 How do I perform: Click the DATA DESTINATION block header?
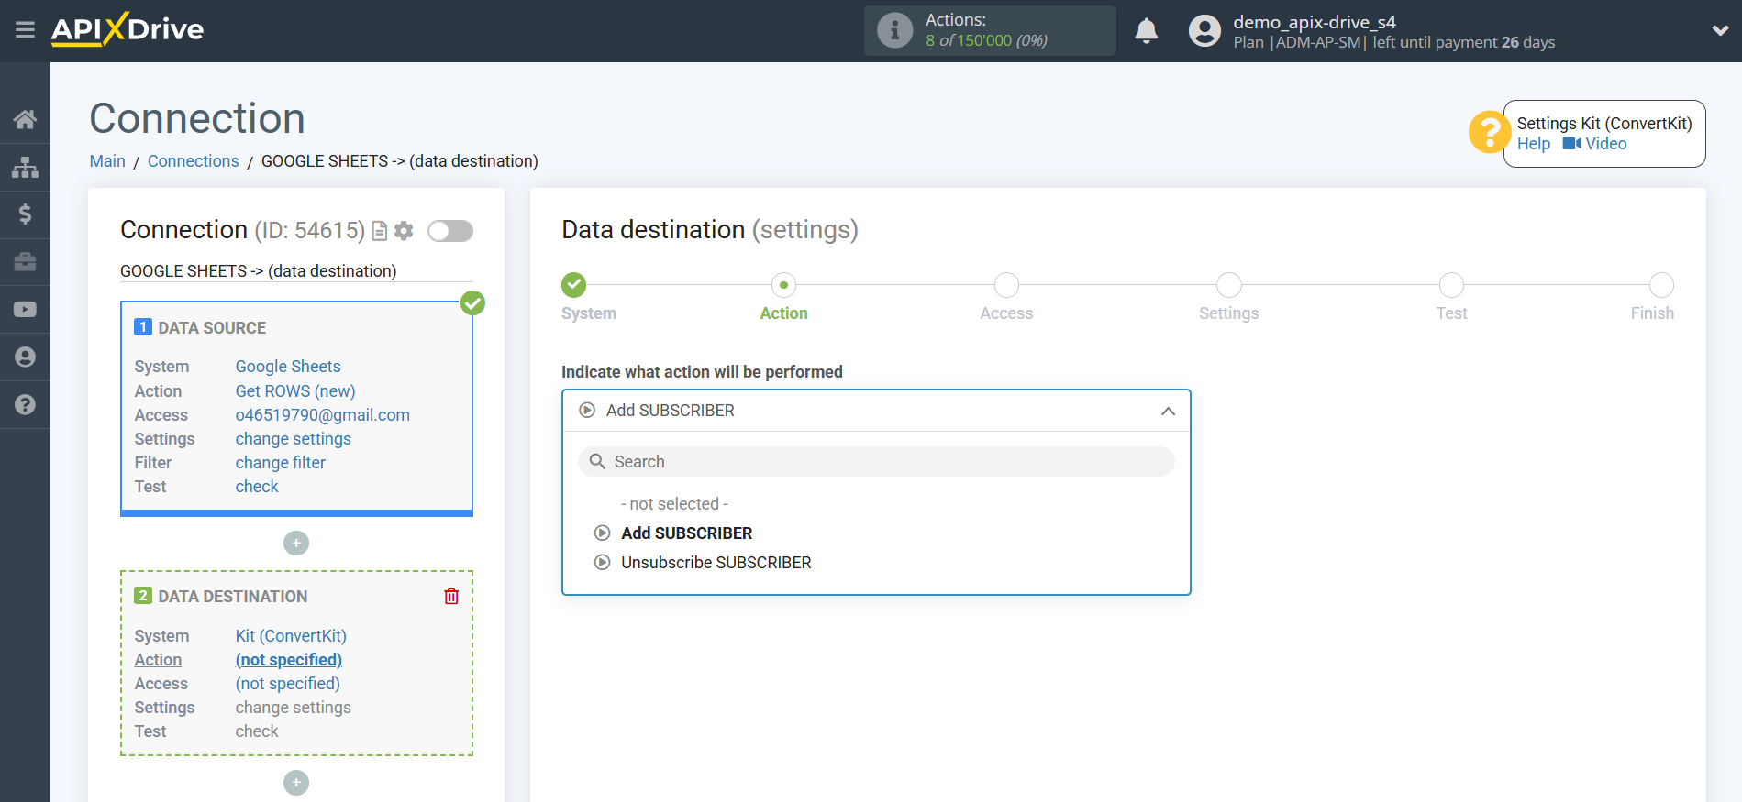[233, 597]
